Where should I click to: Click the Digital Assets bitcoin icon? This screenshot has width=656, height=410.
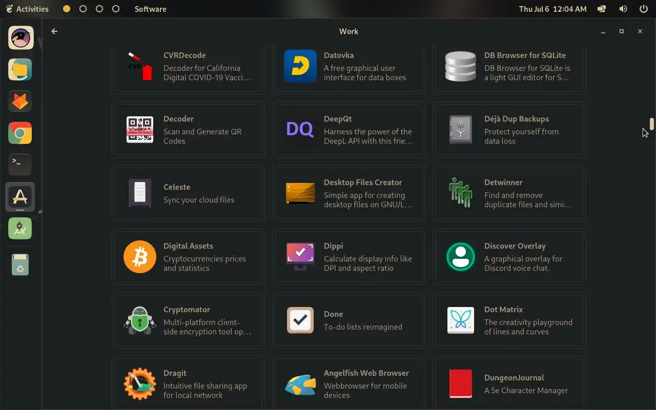click(x=140, y=257)
